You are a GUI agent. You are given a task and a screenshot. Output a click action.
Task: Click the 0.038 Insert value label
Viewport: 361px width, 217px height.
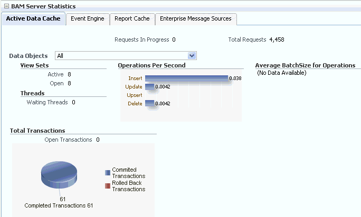[x=235, y=78]
